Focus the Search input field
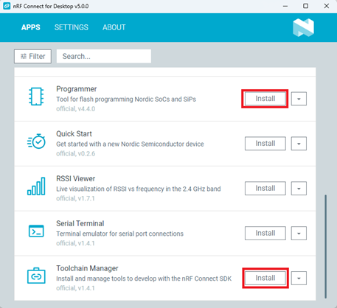 [x=104, y=56]
